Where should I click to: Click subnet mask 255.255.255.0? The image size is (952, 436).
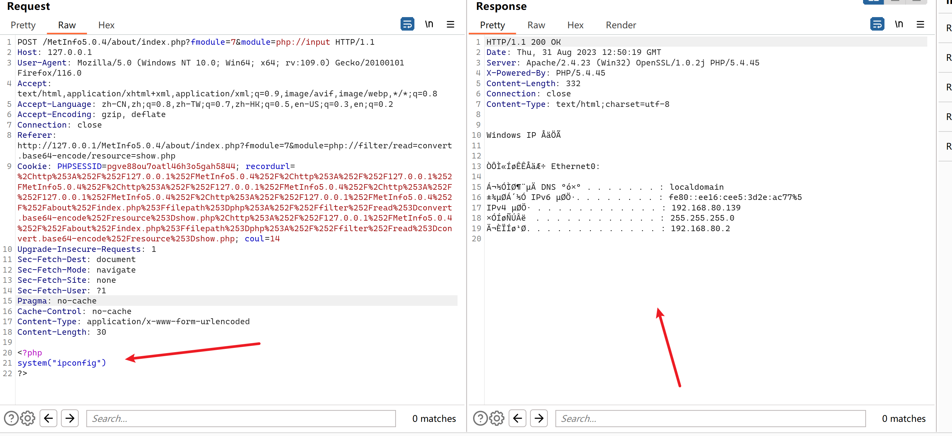pyautogui.click(x=702, y=218)
